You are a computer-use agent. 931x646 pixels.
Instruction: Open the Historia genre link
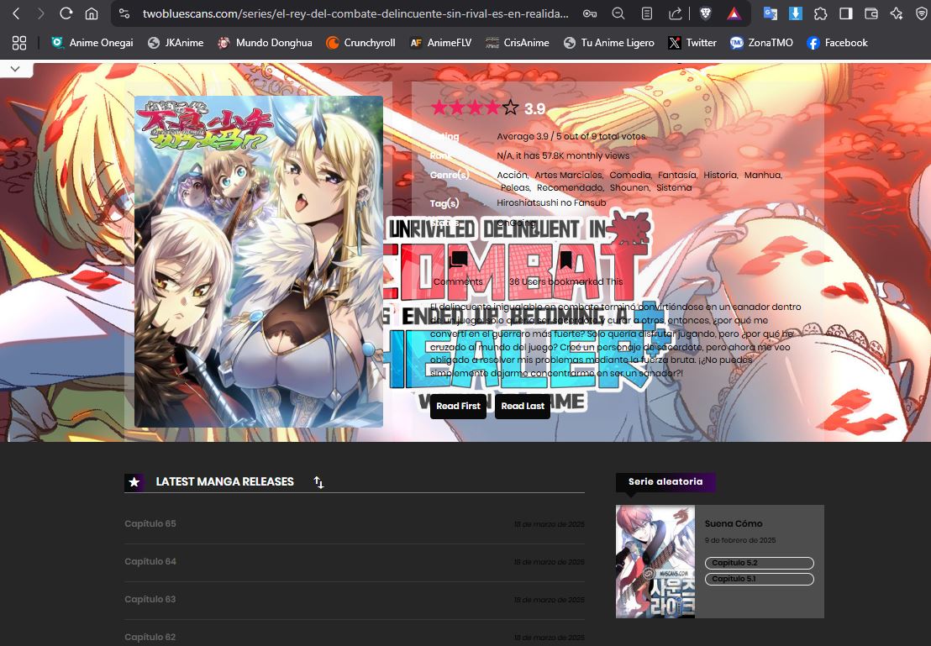click(721, 175)
